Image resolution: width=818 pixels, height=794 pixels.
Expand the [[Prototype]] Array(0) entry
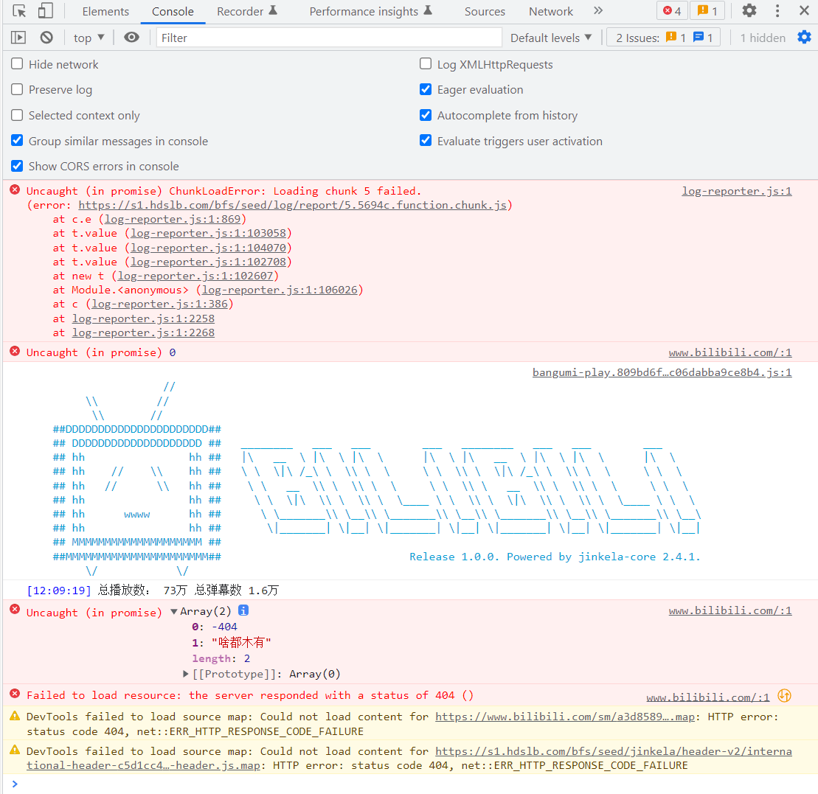tap(186, 674)
